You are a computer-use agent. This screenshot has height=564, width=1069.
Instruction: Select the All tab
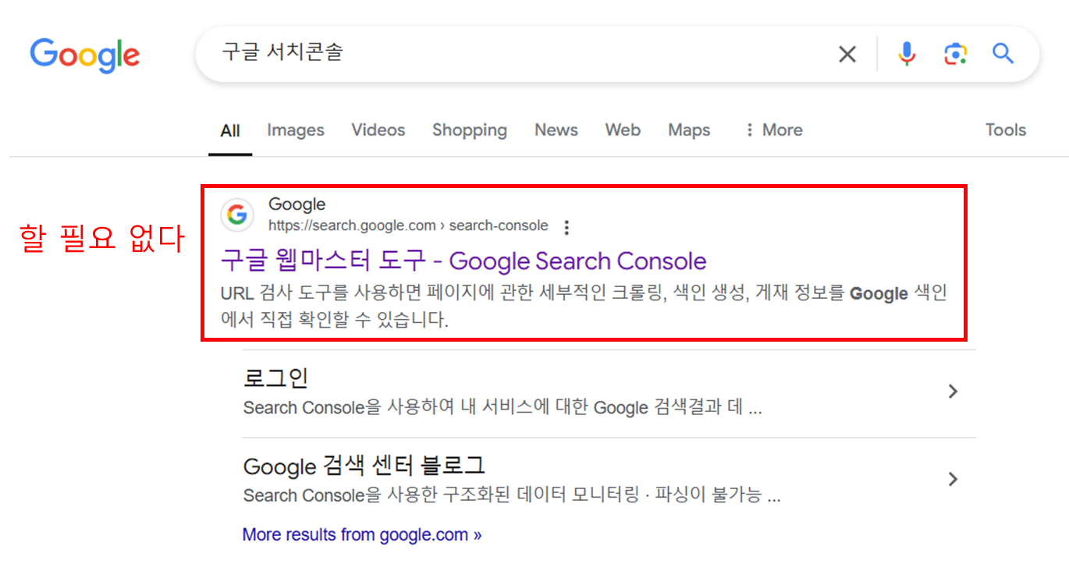(230, 130)
